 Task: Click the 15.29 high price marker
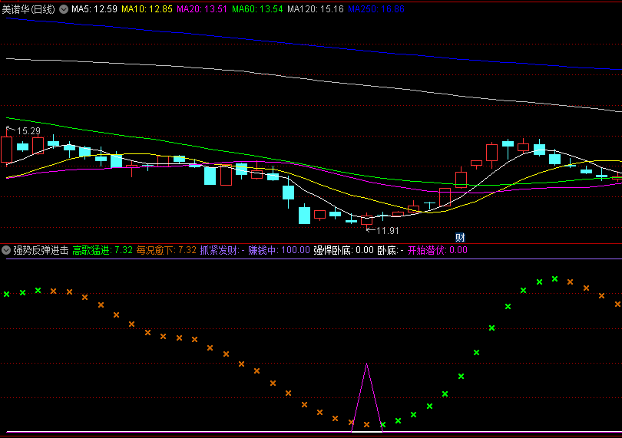pos(24,130)
